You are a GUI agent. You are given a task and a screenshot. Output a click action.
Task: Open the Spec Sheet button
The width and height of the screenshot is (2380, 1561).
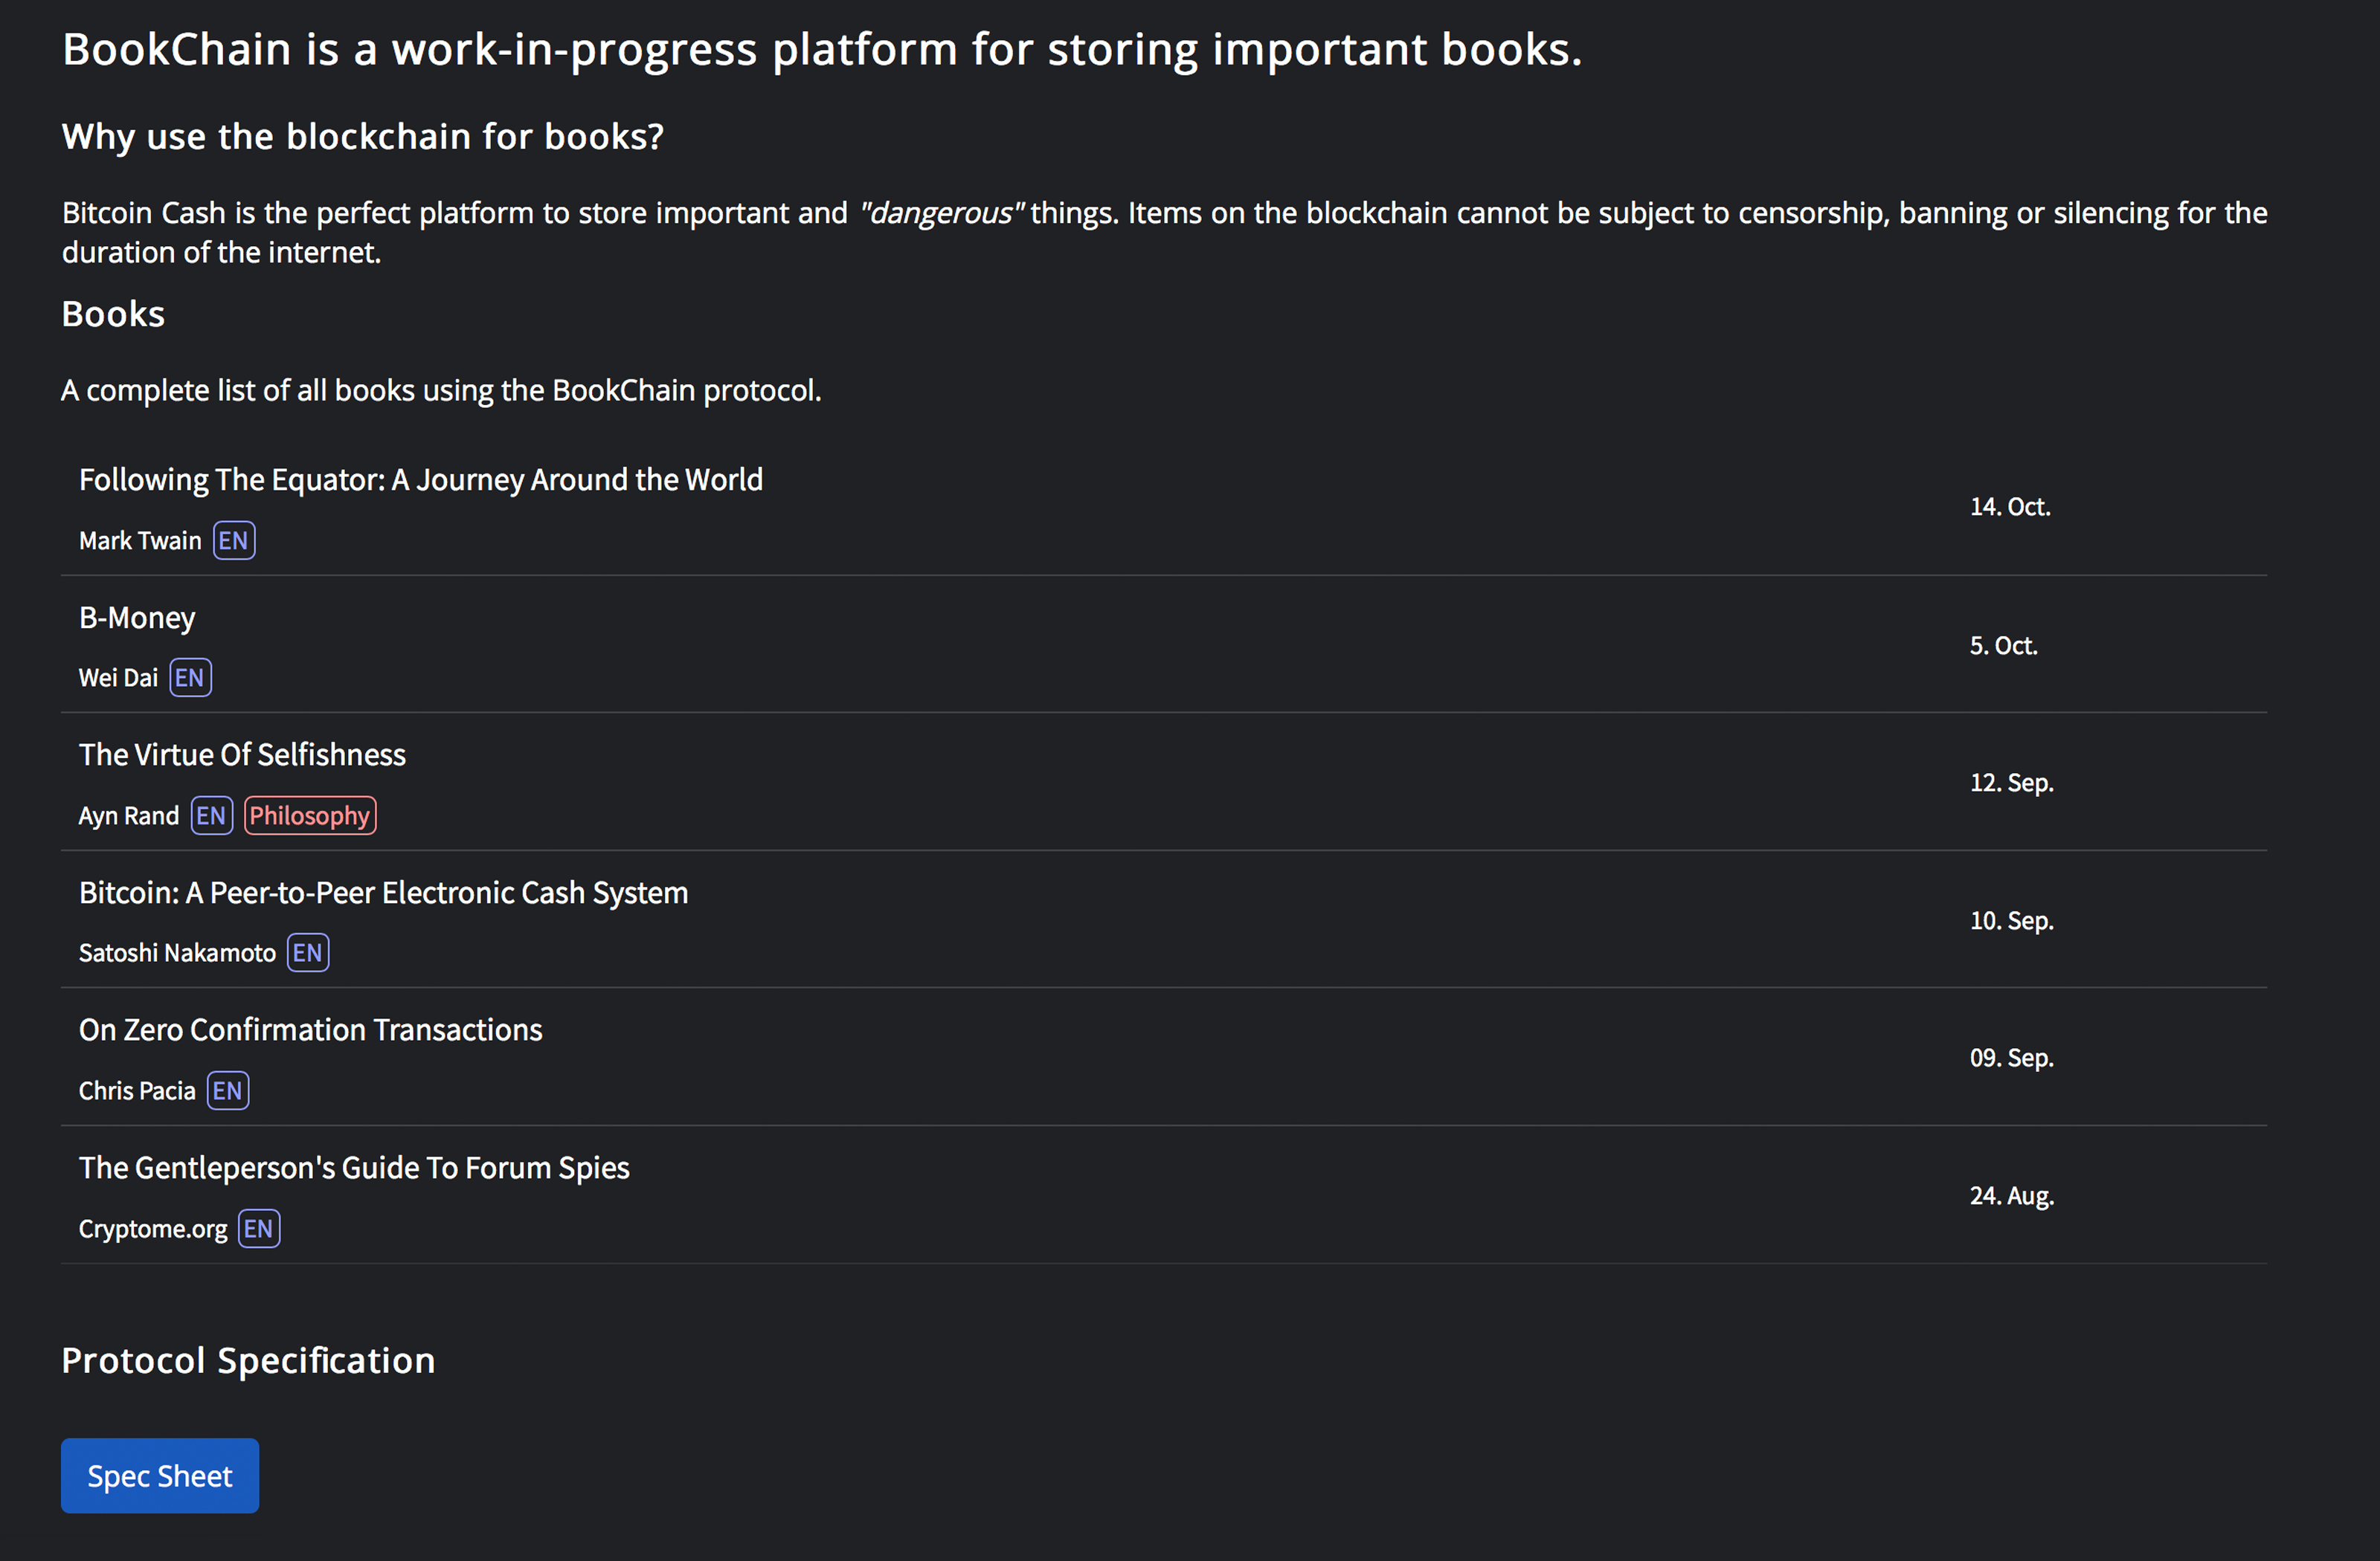pyautogui.click(x=160, y=1475)
